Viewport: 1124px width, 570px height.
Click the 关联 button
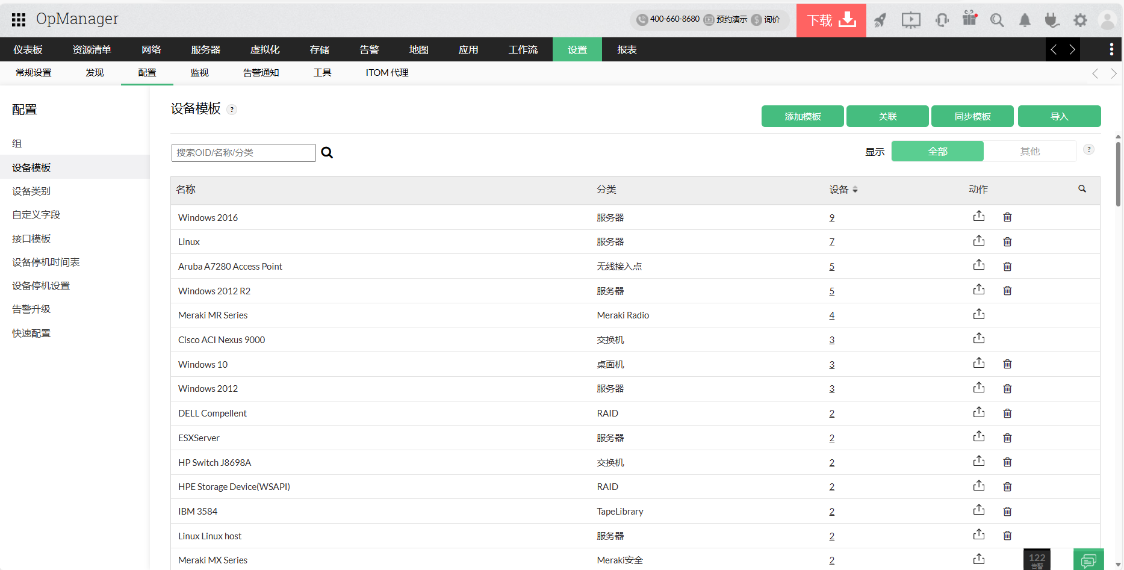click(887, 116)
